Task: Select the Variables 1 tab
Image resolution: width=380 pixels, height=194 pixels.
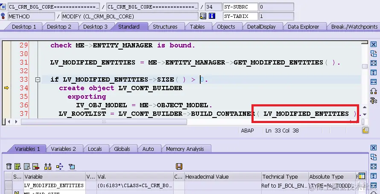Action: pyautogui.click(x=27, y=149)
